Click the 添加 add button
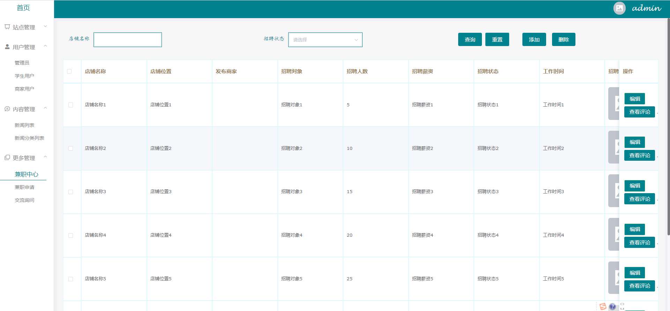This screenshot has width=670, height=311. click(534, 39)
